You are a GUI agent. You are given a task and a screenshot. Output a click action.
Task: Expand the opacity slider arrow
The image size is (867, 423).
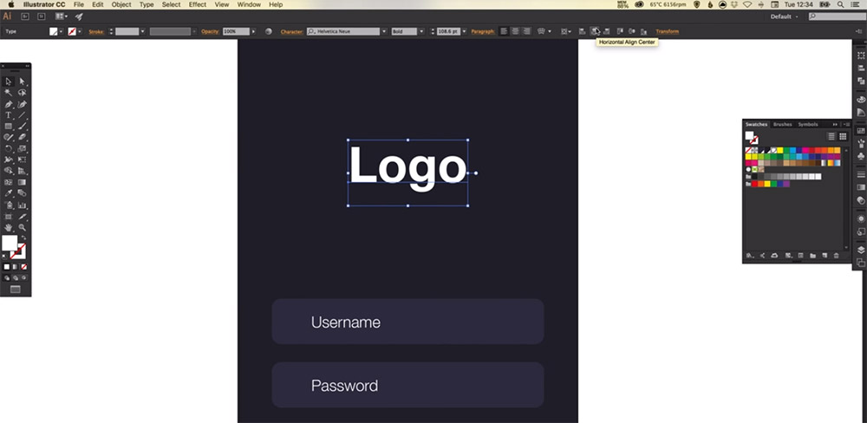coord(253,31)
